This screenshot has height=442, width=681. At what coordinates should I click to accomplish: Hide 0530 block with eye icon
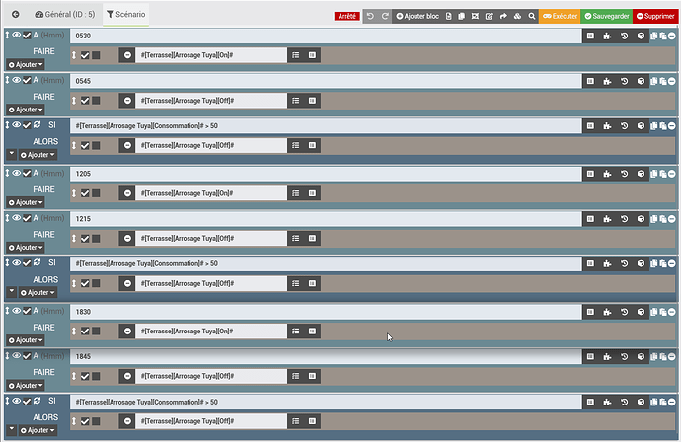click(x=16, y=35)
